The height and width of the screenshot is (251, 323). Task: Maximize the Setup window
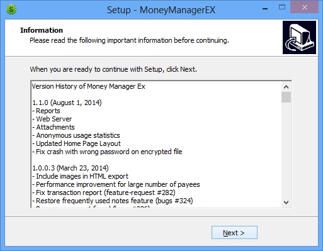(x=282, y=8)
